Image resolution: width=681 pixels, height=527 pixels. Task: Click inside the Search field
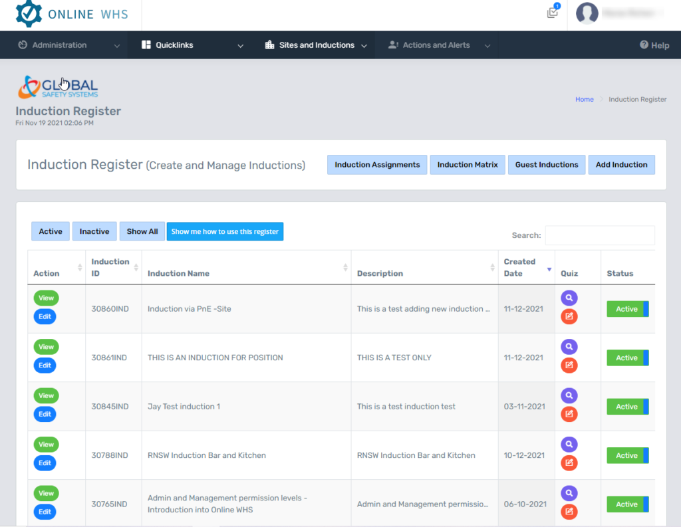pos(599,235)
